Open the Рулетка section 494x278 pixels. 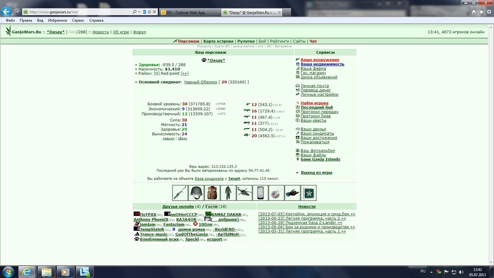click(246, 41)
